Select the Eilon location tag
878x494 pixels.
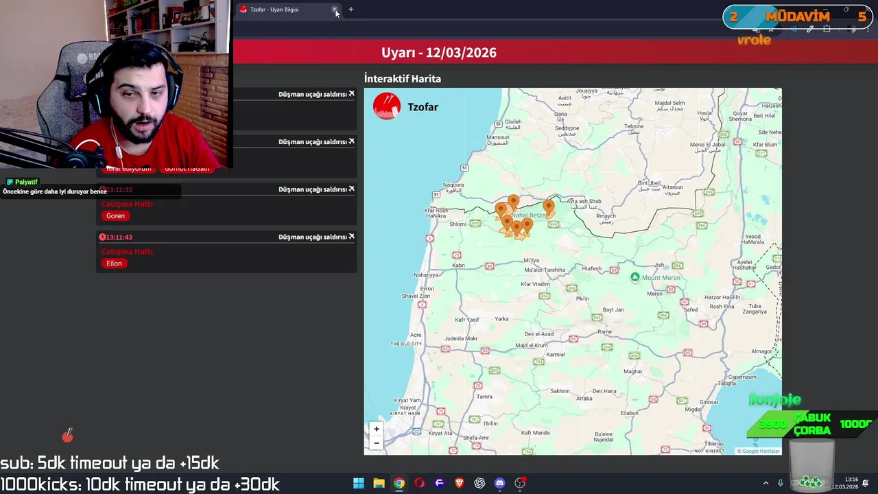114,263
